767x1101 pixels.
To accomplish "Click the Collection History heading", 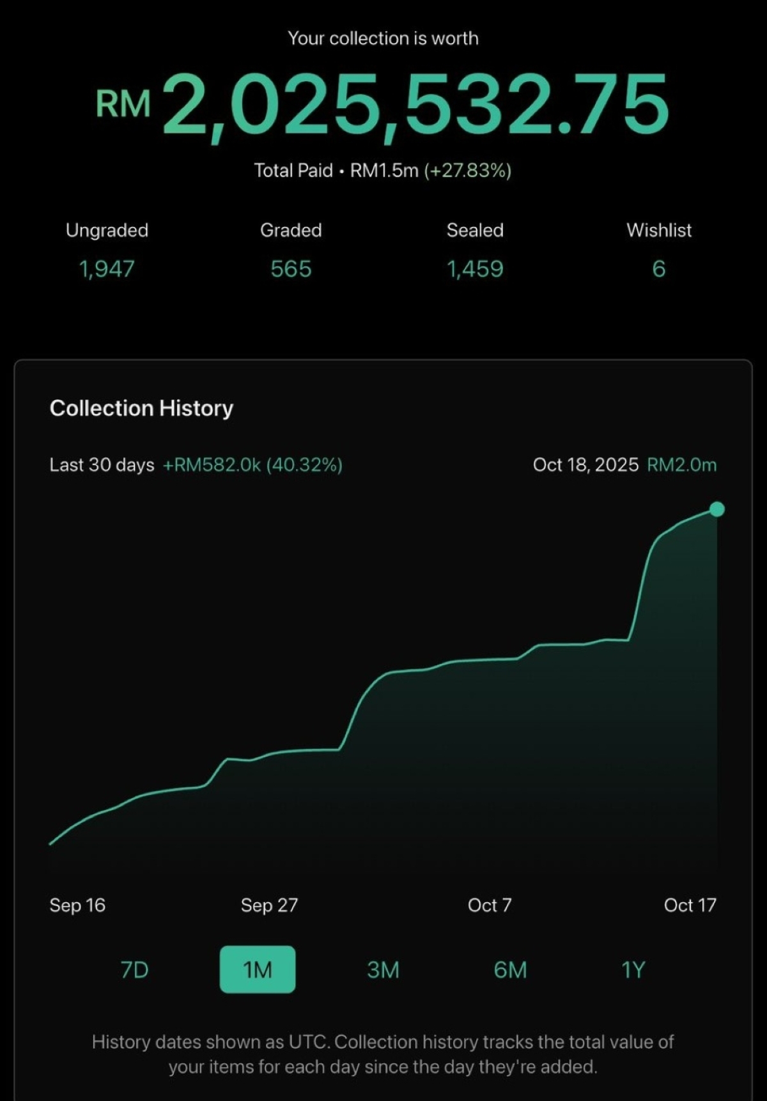I will (141, 408).
